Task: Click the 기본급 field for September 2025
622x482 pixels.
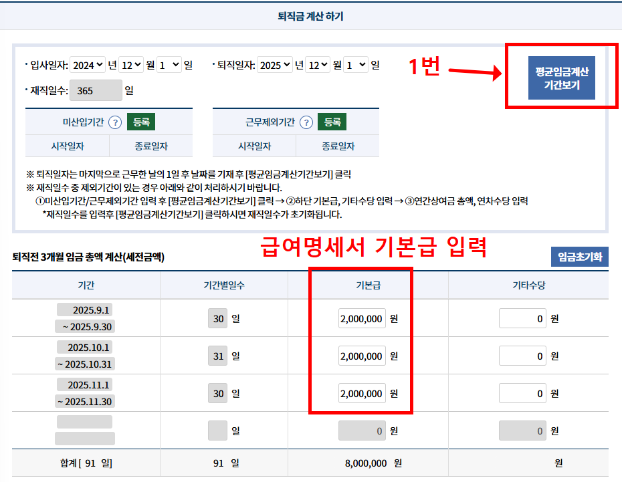Action: tap(360, 318)
